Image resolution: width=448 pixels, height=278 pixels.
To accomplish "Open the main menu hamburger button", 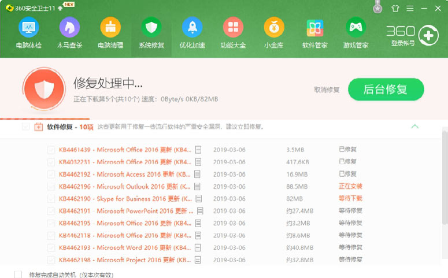I will (412, 8).
